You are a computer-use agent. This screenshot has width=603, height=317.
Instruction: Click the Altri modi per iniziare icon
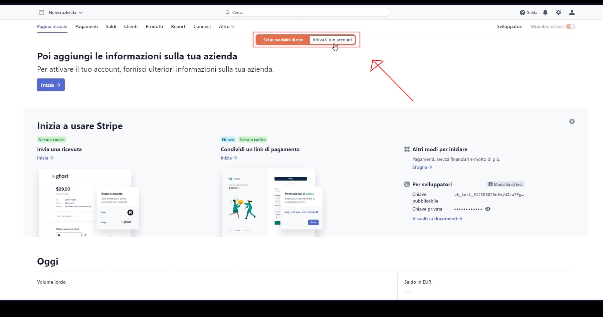coord(407,149)
